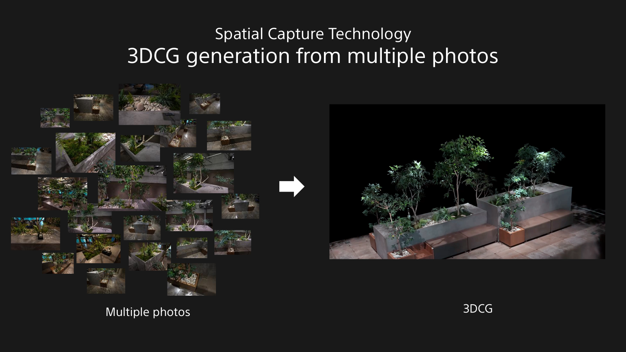Click the 'Multiple photos' caption
The image size is (626, 352).
(148, 312)
